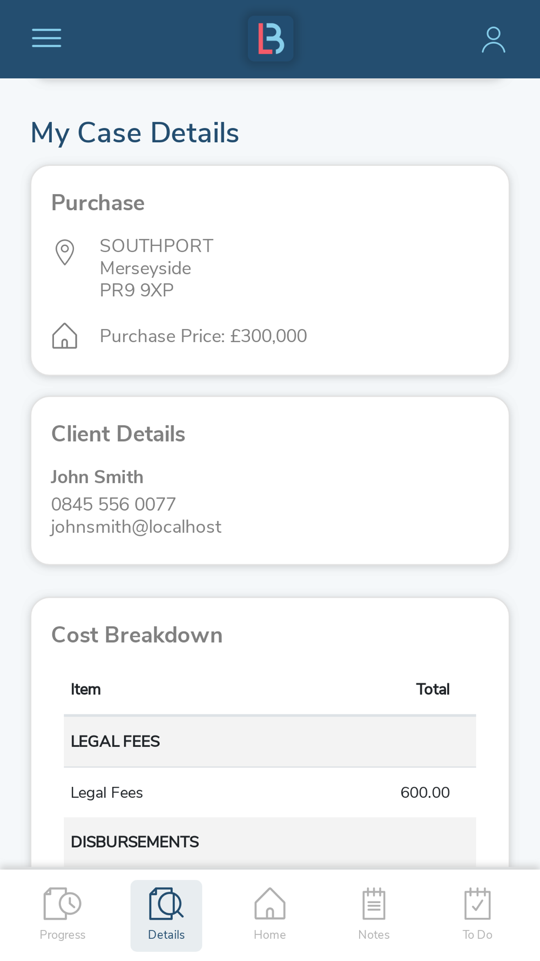The width and height of the screenshot is (540, 961).
Task: Call phone number 0845 556 0077
Action: (x=113, y=504)
